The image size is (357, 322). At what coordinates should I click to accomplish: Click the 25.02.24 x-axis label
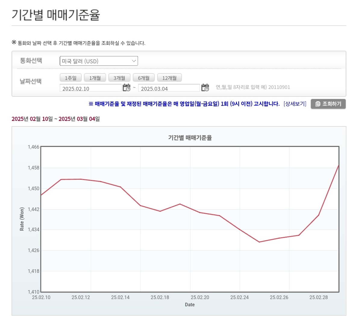(240, 297)
